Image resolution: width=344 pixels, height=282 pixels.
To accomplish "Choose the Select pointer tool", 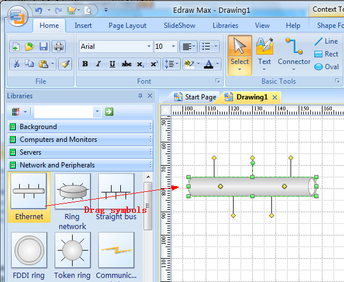I will tap(240, 55).
